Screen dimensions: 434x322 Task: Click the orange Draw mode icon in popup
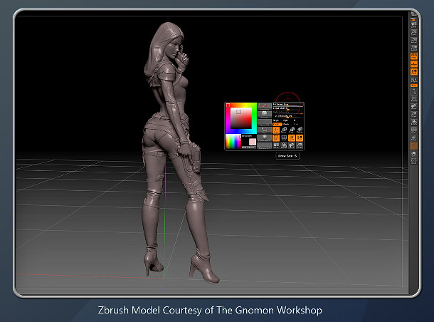[276, 130]
